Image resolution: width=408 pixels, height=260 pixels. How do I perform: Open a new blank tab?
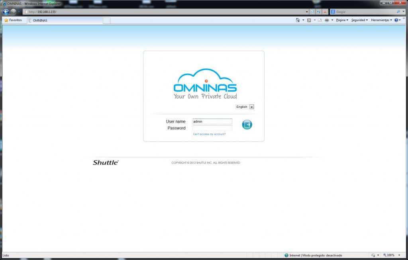coord(106,21)
